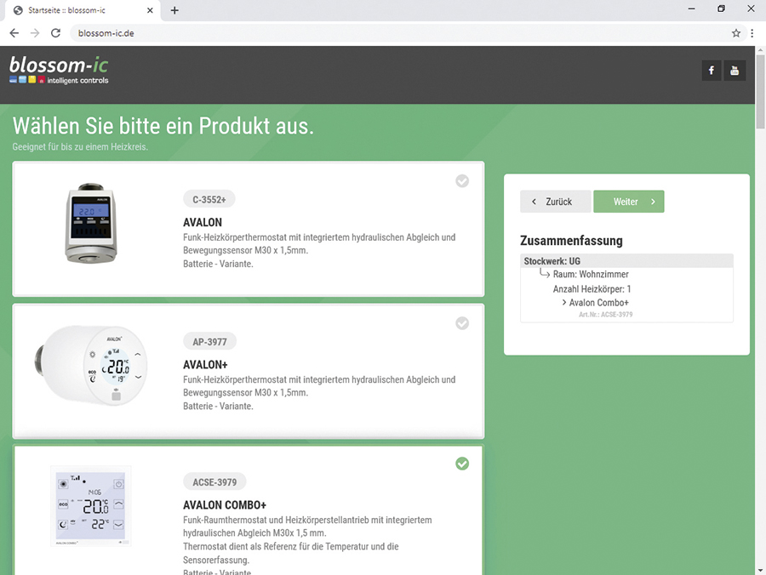Click the Stockwerk: UG summary row
This screenshot has height=575, width=766.
(626, 260)
